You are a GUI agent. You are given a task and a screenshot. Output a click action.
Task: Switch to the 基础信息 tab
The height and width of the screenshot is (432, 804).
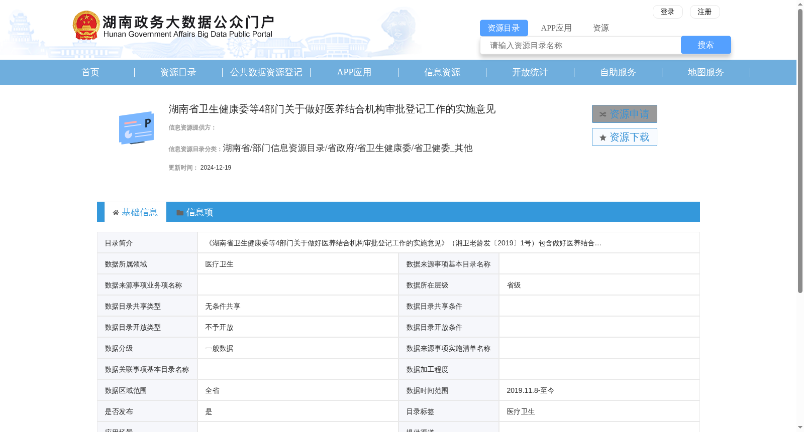point(135,212)
